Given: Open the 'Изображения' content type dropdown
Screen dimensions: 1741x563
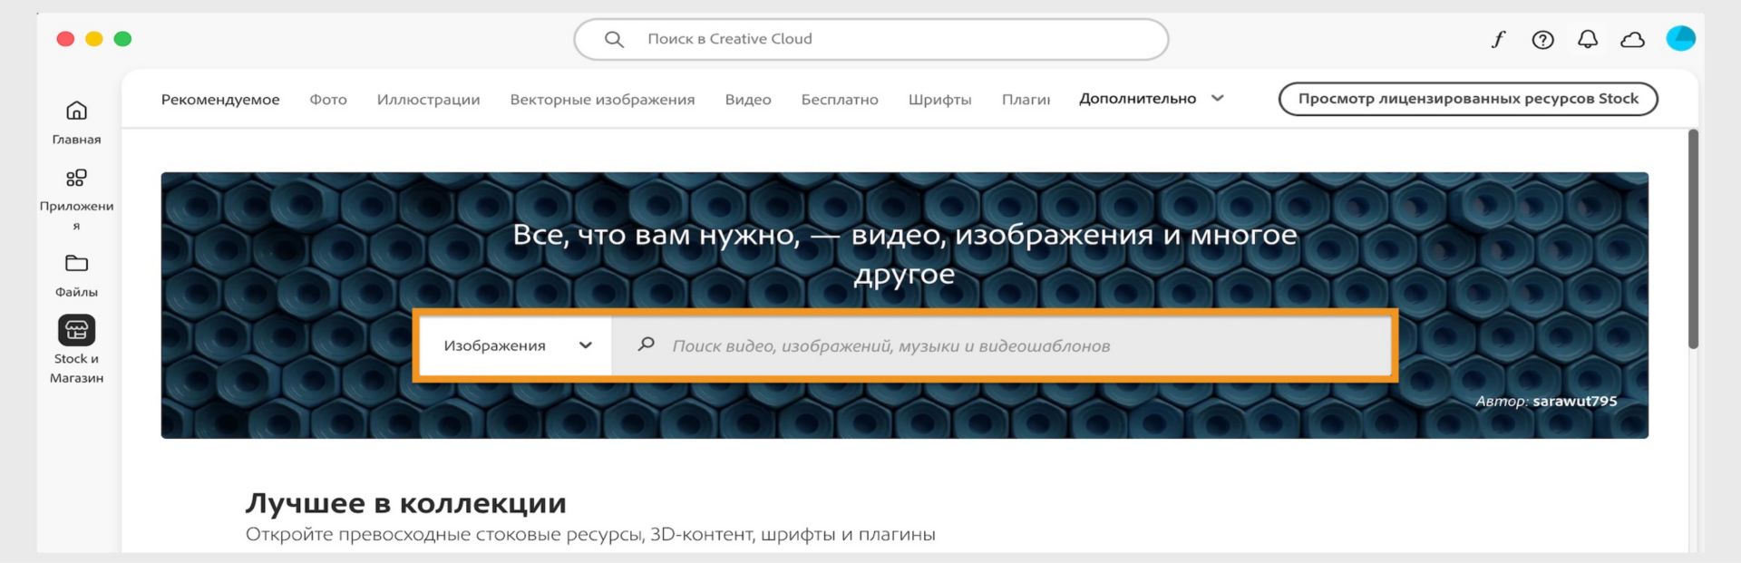Looking at the screenshot, I should click(516, 345).
